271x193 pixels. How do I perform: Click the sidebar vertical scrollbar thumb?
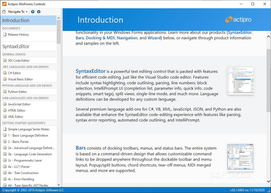(x=59, y=32)
